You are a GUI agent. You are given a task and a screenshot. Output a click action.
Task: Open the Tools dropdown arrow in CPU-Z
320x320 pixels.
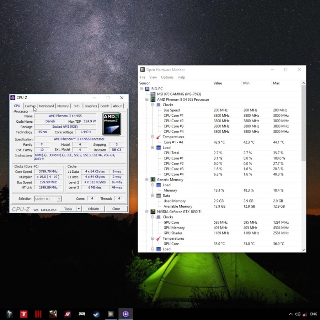tap(79, 209)
